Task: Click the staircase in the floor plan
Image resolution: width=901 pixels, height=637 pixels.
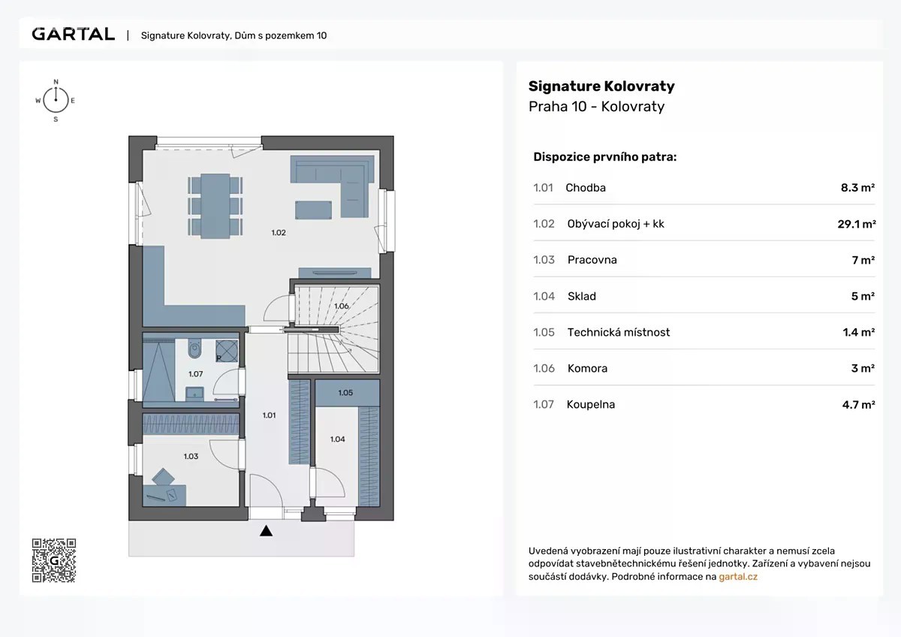Action: tap(335, 331)
